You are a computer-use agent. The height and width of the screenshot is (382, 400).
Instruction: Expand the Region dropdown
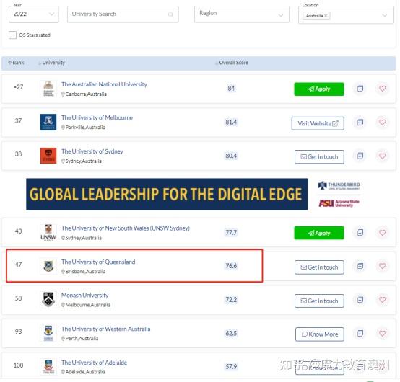point(242,14)
